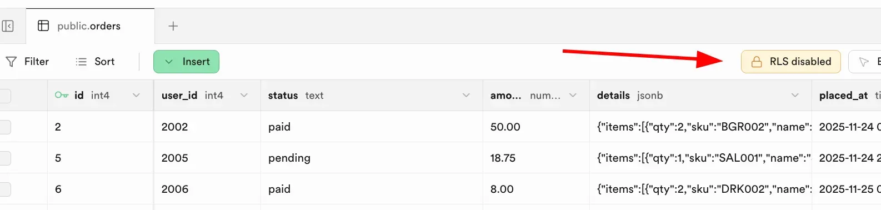
Task: Check the row with id 2
Action: (4, 127)
